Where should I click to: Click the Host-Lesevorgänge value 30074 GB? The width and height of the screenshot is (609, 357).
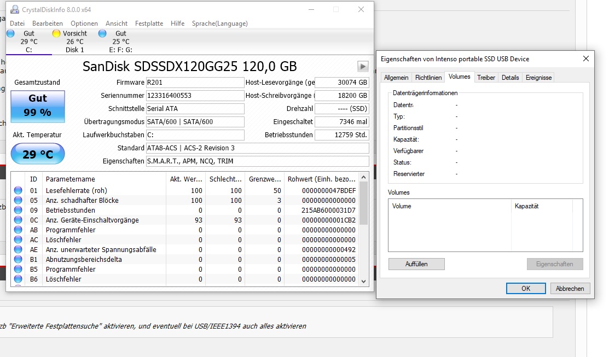(x=341, y=82)
